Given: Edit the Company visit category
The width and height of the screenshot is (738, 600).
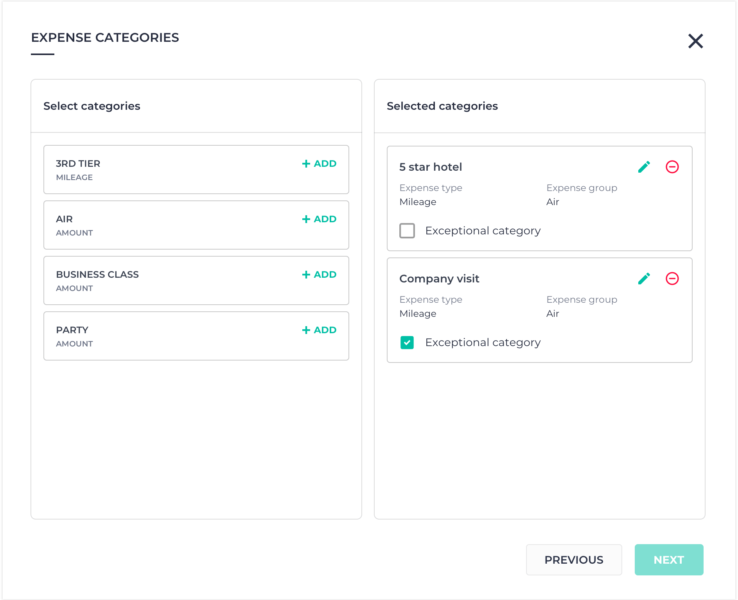Looking at the screenshot, I should (x=644, y=279).
